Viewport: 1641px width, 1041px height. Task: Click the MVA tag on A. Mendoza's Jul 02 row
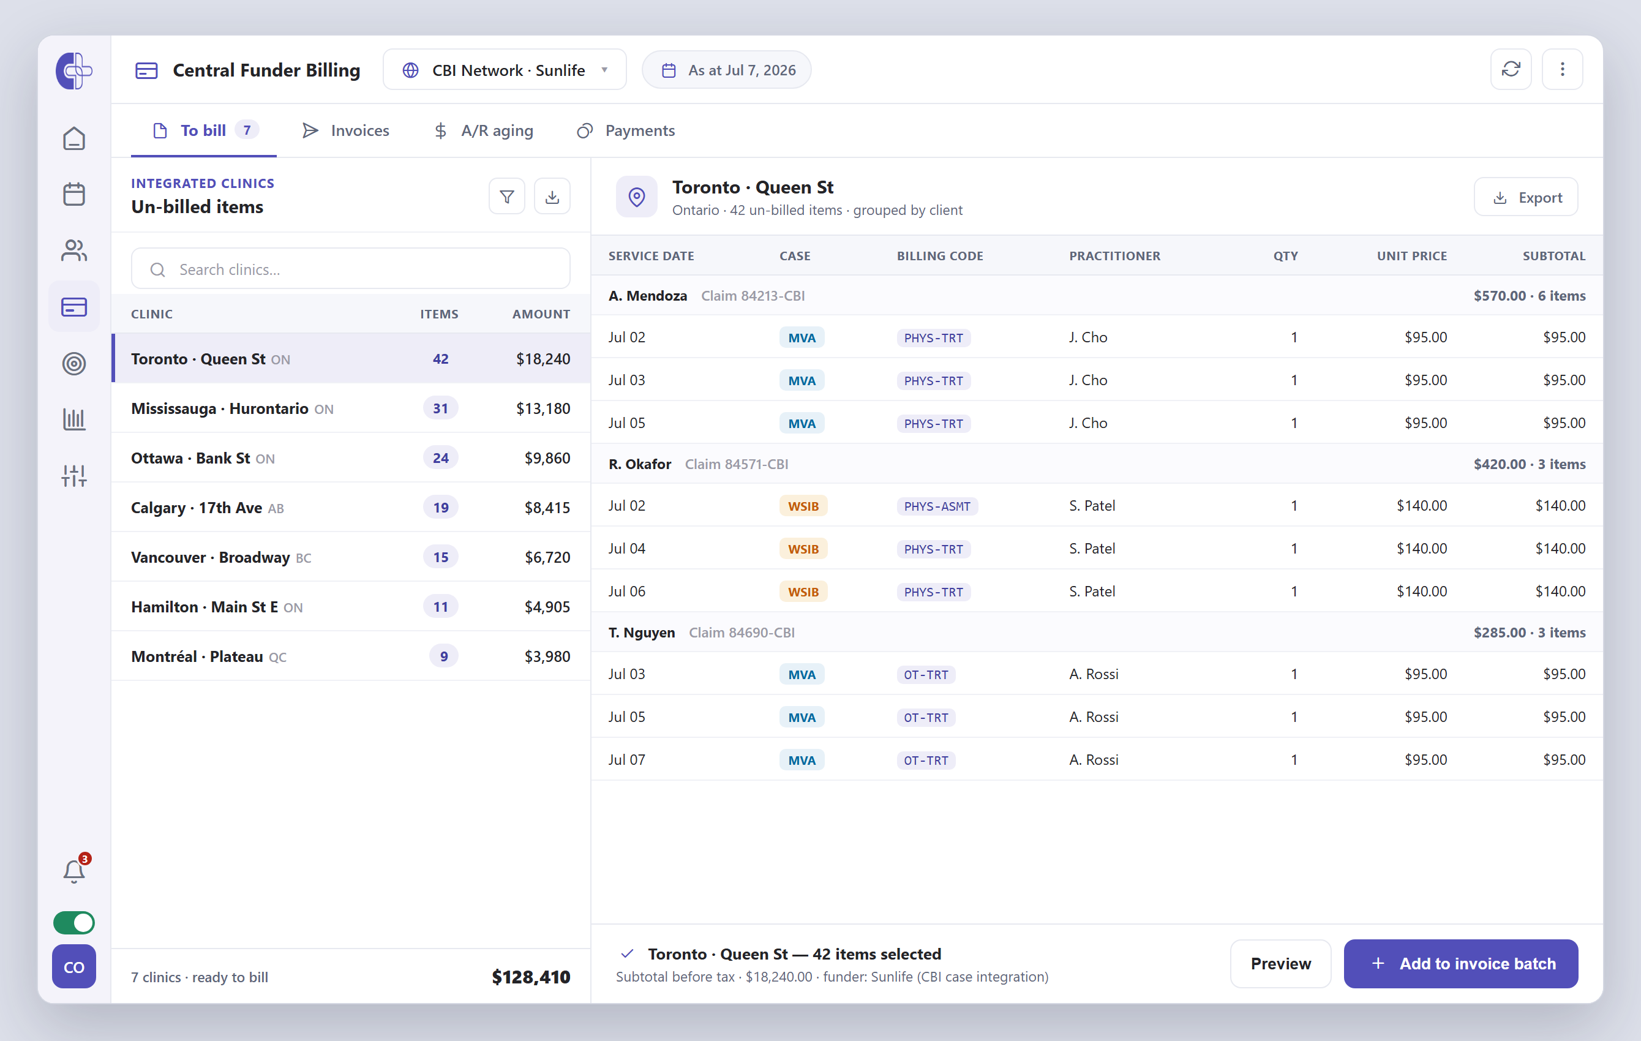tap(802, 337)
